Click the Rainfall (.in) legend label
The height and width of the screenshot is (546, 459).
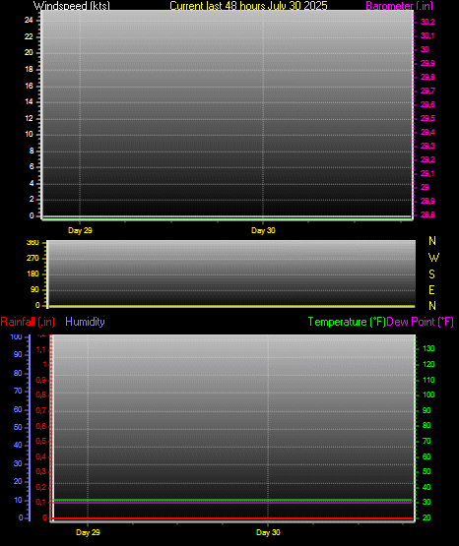coord(28,322)
